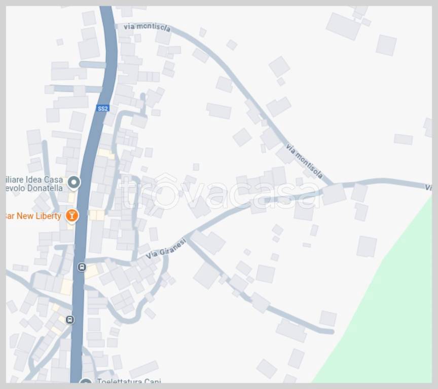The image size is (438, 389).
Task: Open the Bar New Liberty label
Action: [33, 216]
